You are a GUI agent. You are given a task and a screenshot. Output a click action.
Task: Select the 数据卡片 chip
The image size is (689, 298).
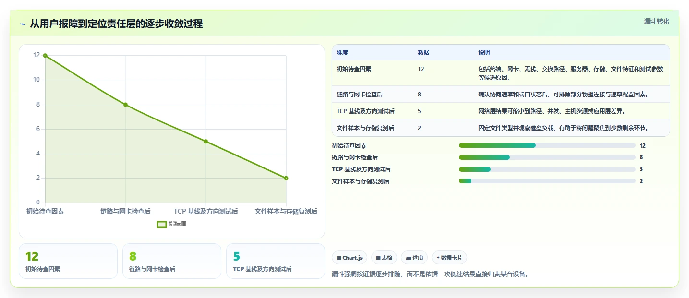click(x=449, y=258)
